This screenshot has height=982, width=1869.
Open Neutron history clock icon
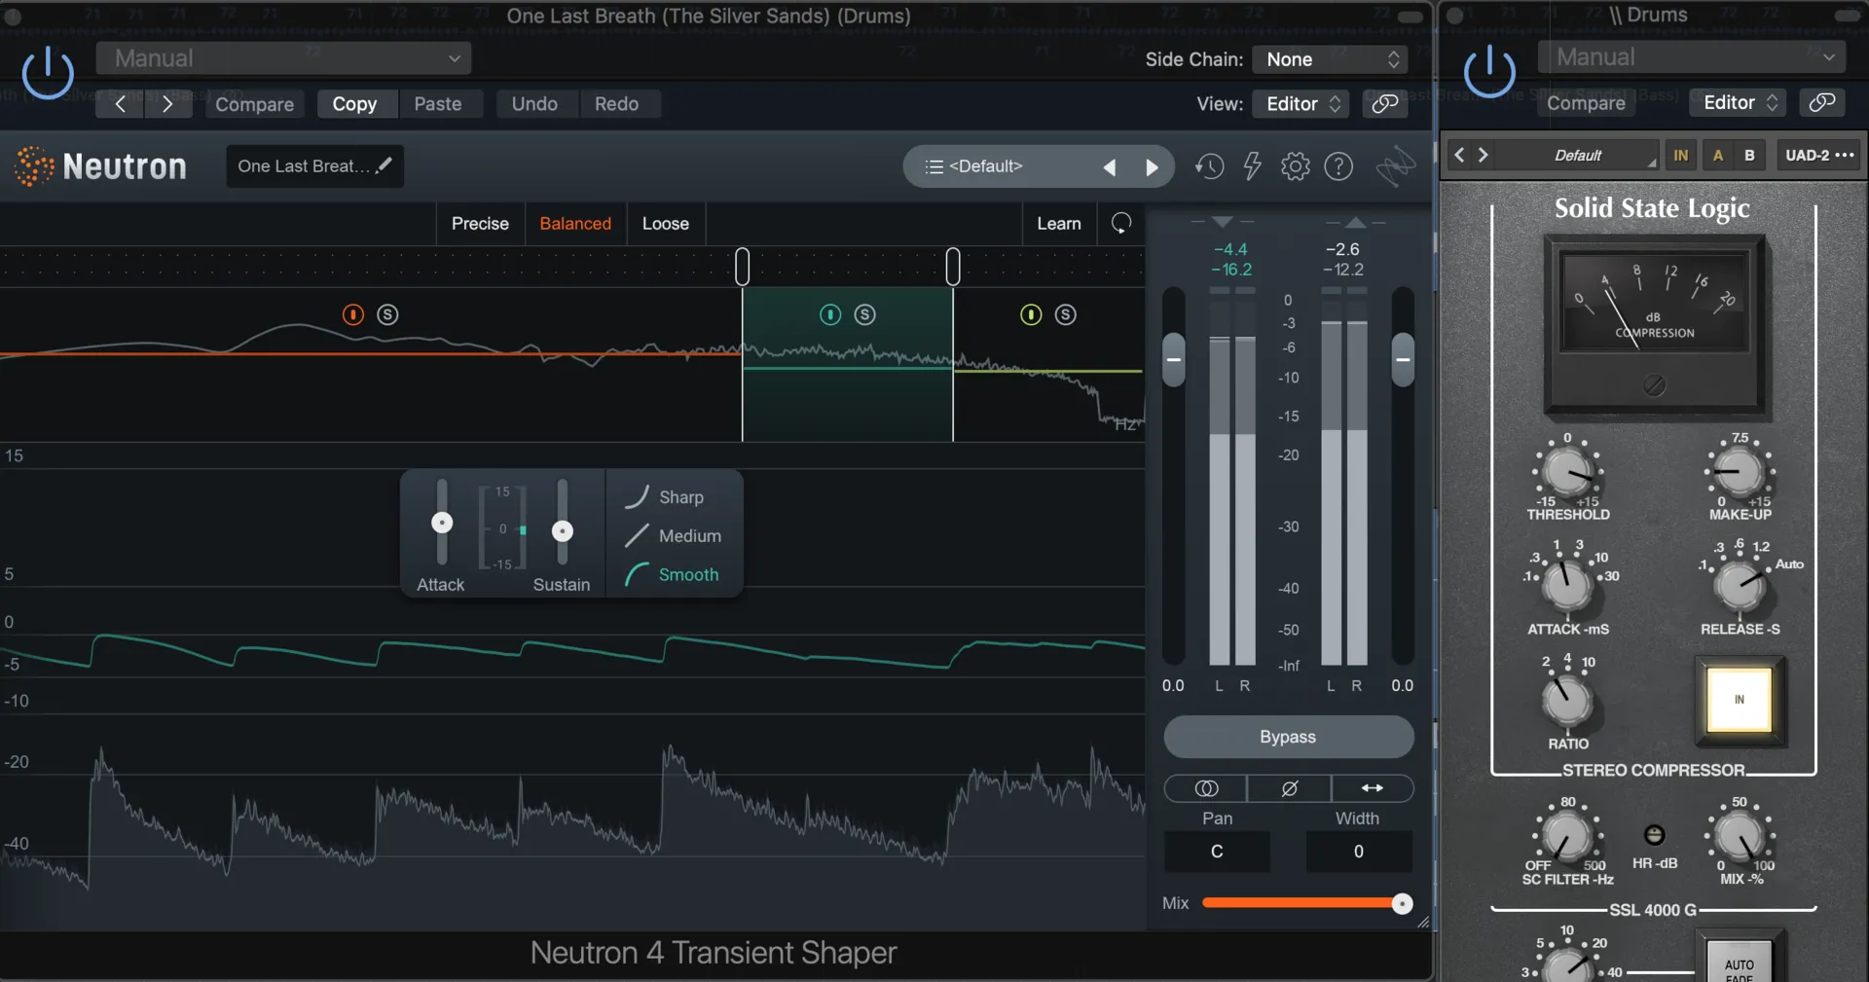1209,166
